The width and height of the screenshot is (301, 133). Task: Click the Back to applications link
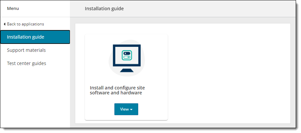[x=26, y=24]
